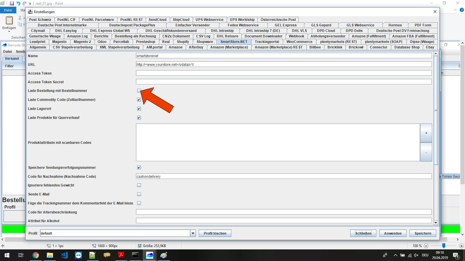Click the Speichern button
The image size is (465, 261).
point(423,233)
